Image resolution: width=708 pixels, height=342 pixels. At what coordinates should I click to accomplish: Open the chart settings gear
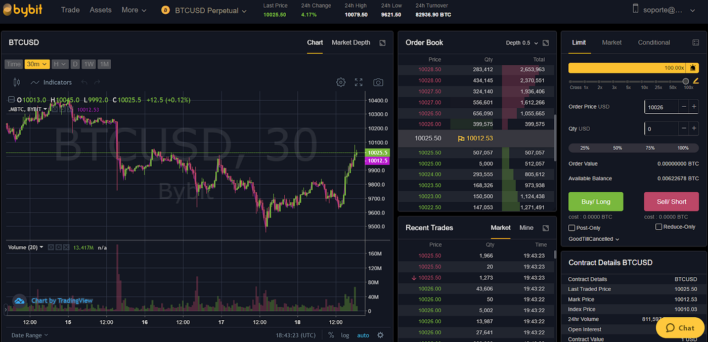(340, 82)
